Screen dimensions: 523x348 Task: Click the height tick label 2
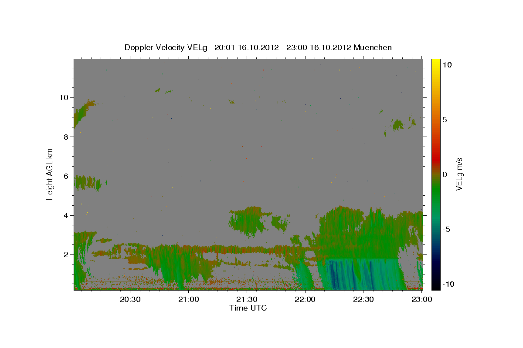click(x=67, y=254)
